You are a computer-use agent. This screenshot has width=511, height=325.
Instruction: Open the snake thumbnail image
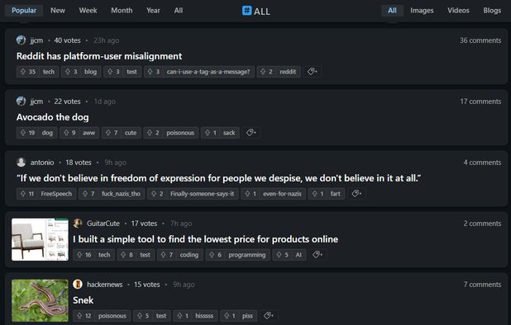(x=40, y=300)
